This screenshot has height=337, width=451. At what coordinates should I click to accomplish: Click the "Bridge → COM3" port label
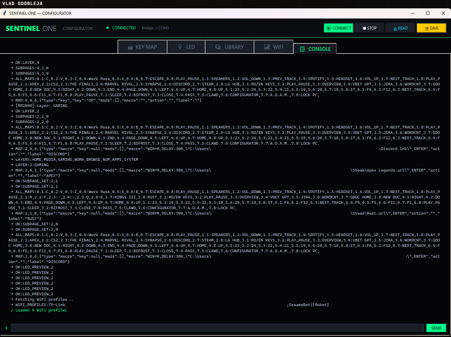tap(155, 28)
